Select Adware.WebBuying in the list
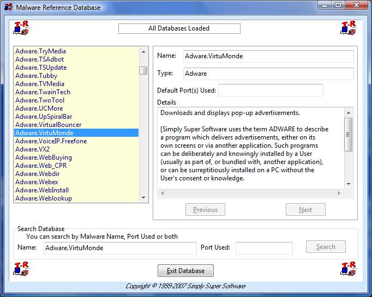 click(x=76, y=157)
